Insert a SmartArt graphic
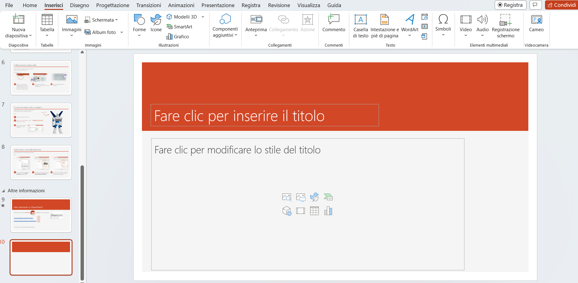Image resolution: width=578 pixels, height=283 pixels. coord(180,27)
